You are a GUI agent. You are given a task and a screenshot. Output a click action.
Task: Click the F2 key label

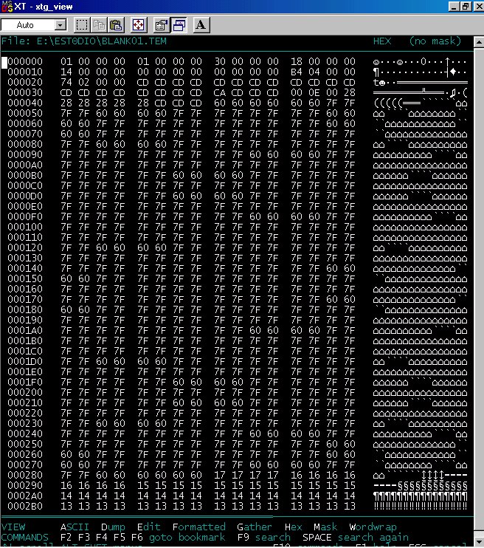[x=66, y=537]
